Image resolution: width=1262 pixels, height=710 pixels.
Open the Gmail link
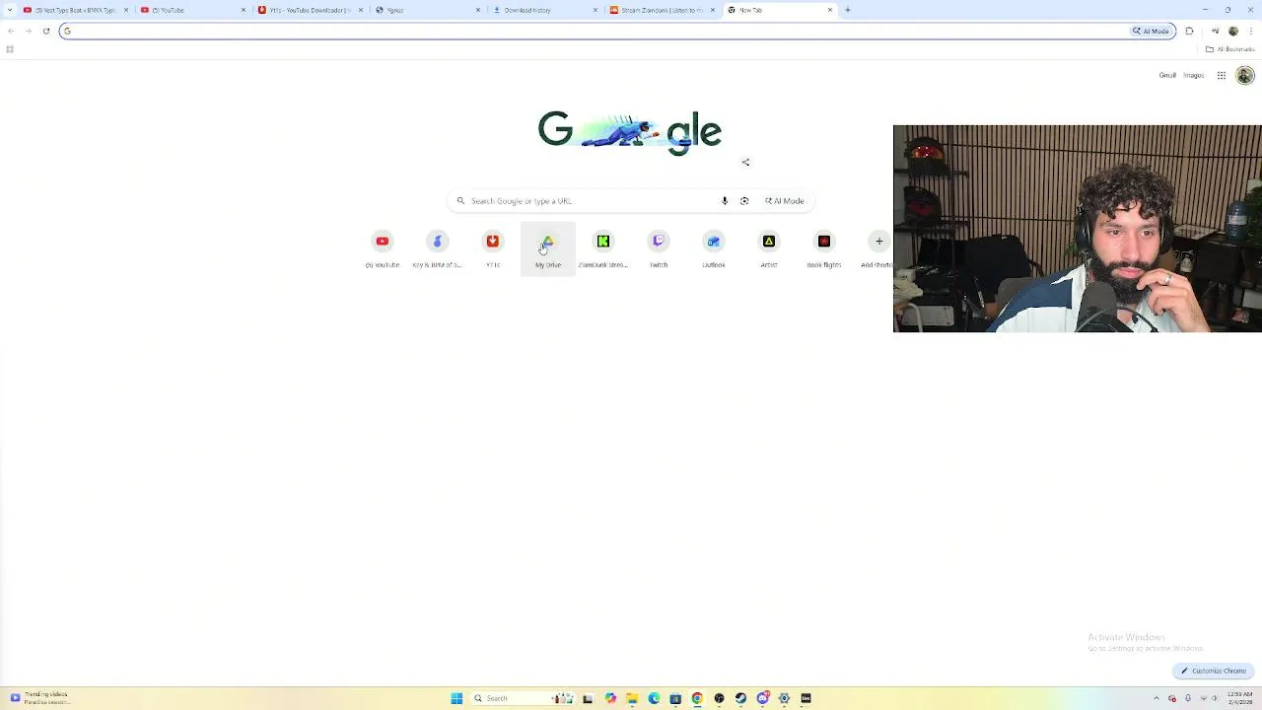click(x=1167, y=76)
